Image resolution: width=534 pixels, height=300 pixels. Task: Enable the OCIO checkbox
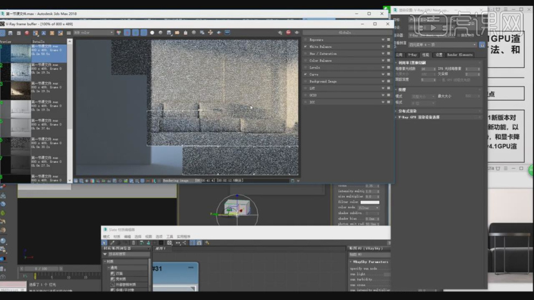(x=305, y=95)
